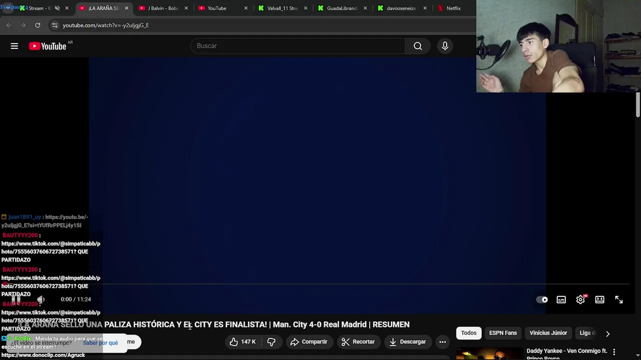Switch to davooxeneize tab
The width and height of the screenshot is (641, 360).
click(x=401, y=8)
